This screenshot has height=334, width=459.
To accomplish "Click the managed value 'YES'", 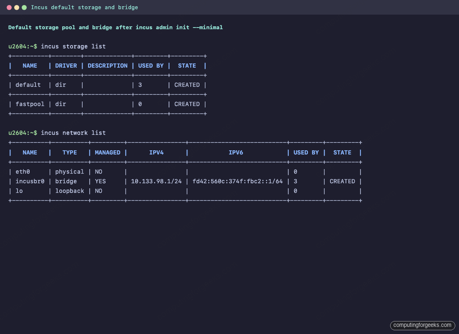I will pyautogui.click(x=101, y=182).
